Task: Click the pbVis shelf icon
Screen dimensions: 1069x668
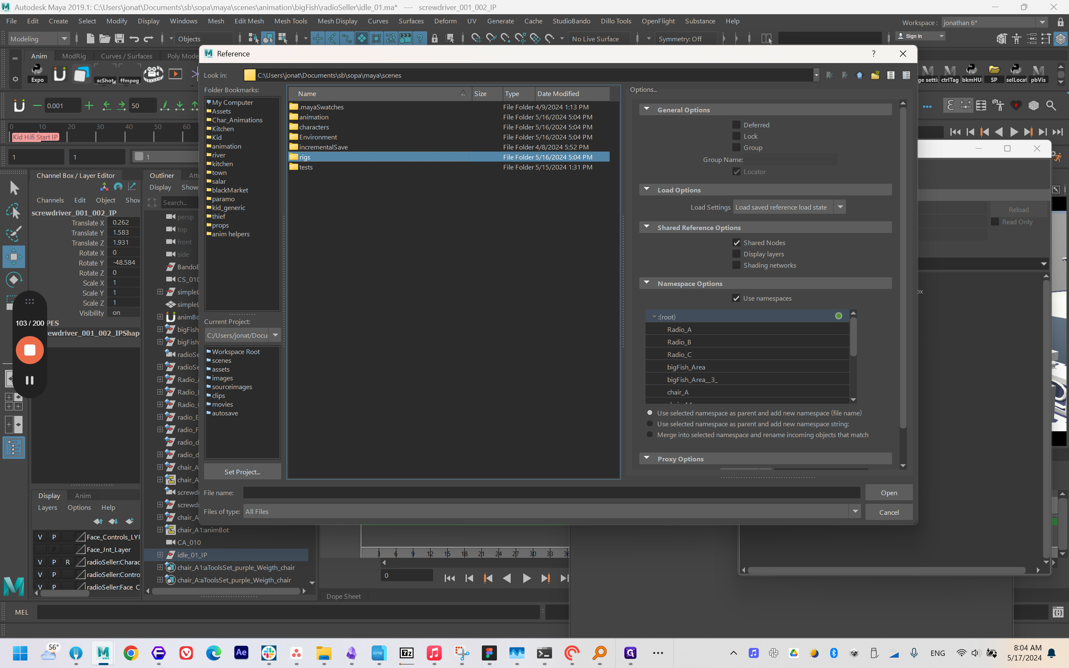Action: coord(1038,73)
